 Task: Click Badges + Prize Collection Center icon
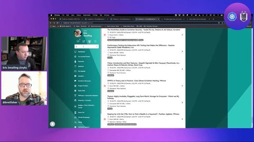[75, 106]
